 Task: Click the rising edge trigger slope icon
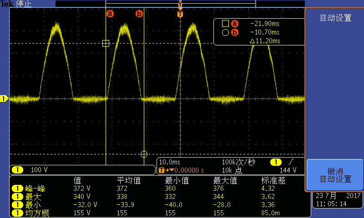click(291, 162)
